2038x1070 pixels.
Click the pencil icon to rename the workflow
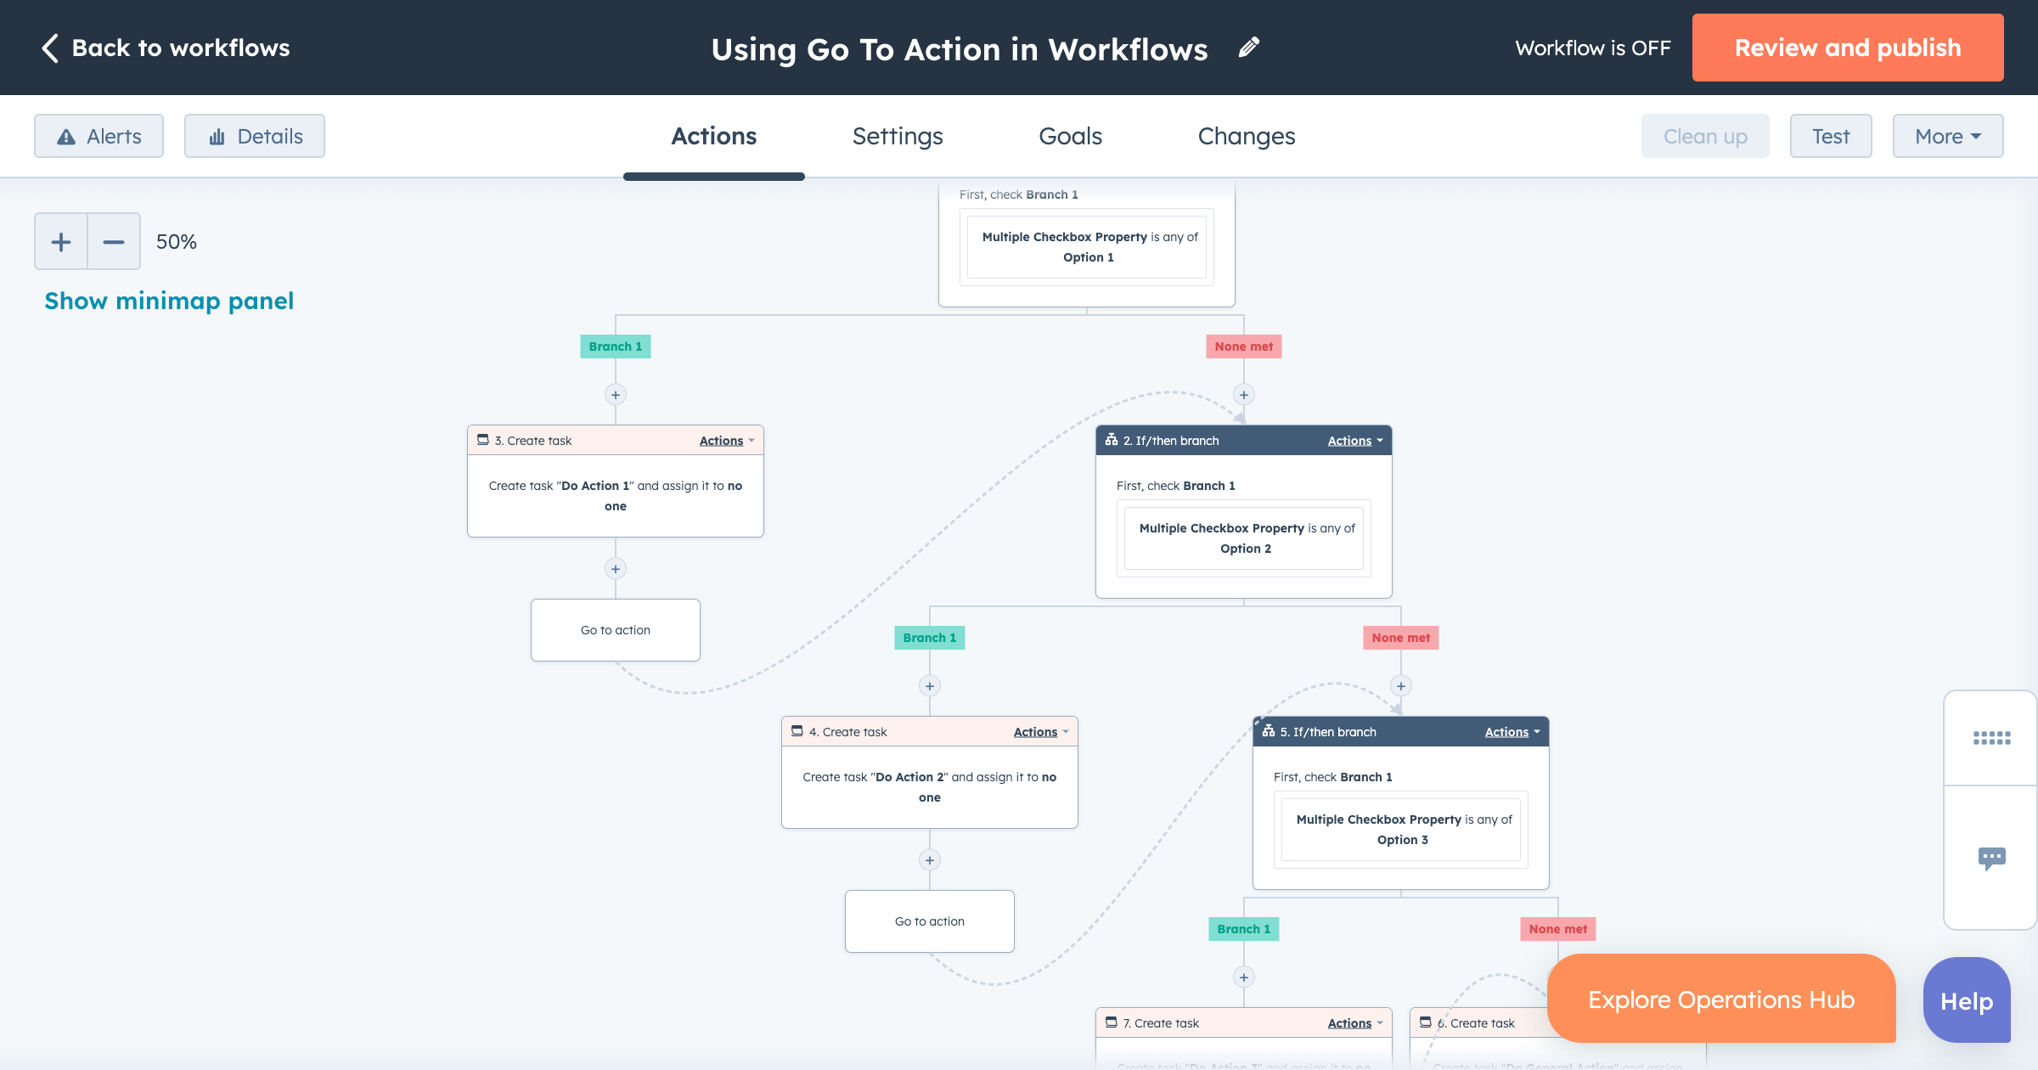[1247, 48]
